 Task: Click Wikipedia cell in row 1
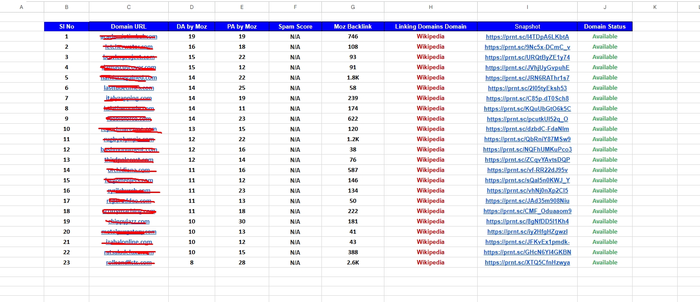coord(430,37)
